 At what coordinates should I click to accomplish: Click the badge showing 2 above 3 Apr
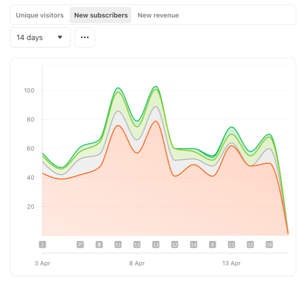tap(42, 245)
